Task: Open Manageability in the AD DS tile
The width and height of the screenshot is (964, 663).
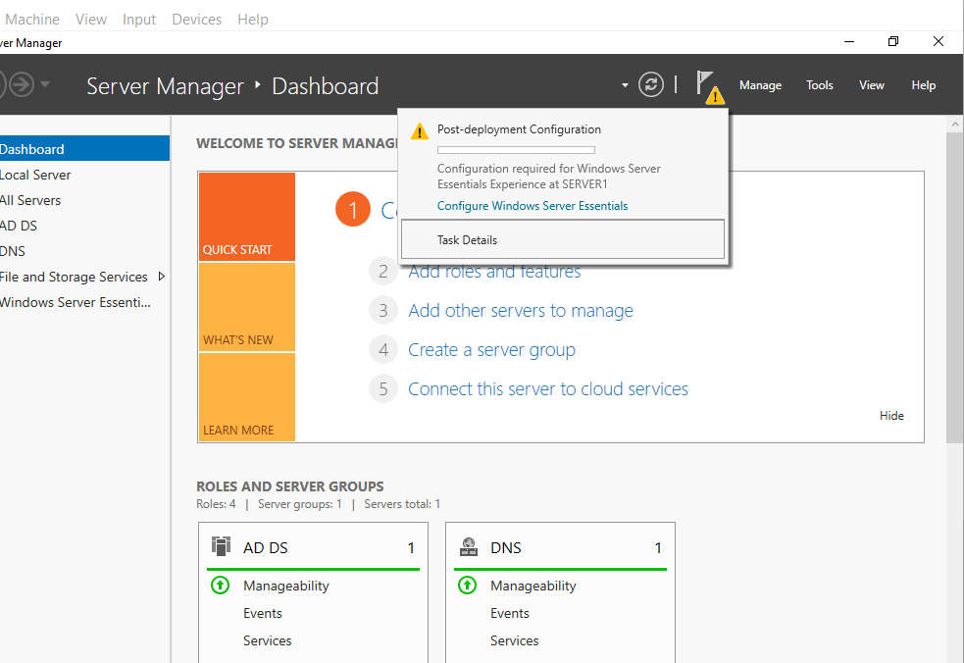Action: (x=286, y=586)
